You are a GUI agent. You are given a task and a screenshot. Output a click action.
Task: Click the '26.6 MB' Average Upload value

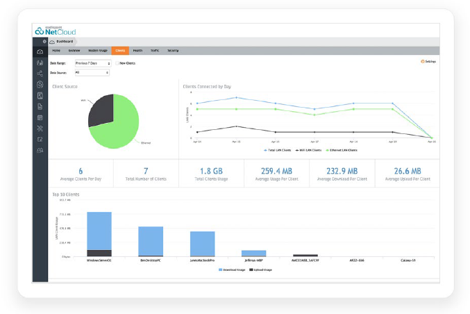pyautogui.click(x=408, y=172)
